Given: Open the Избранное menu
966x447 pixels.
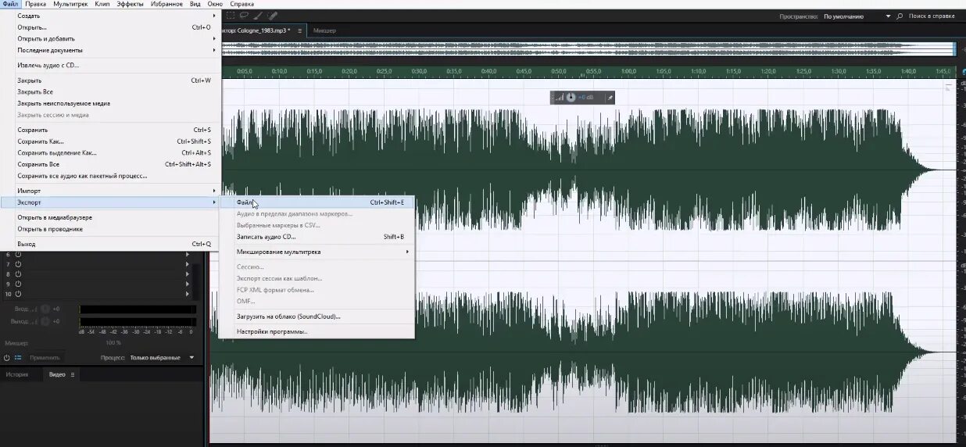Looking at the screenshot, I should (x=166, y=4).
